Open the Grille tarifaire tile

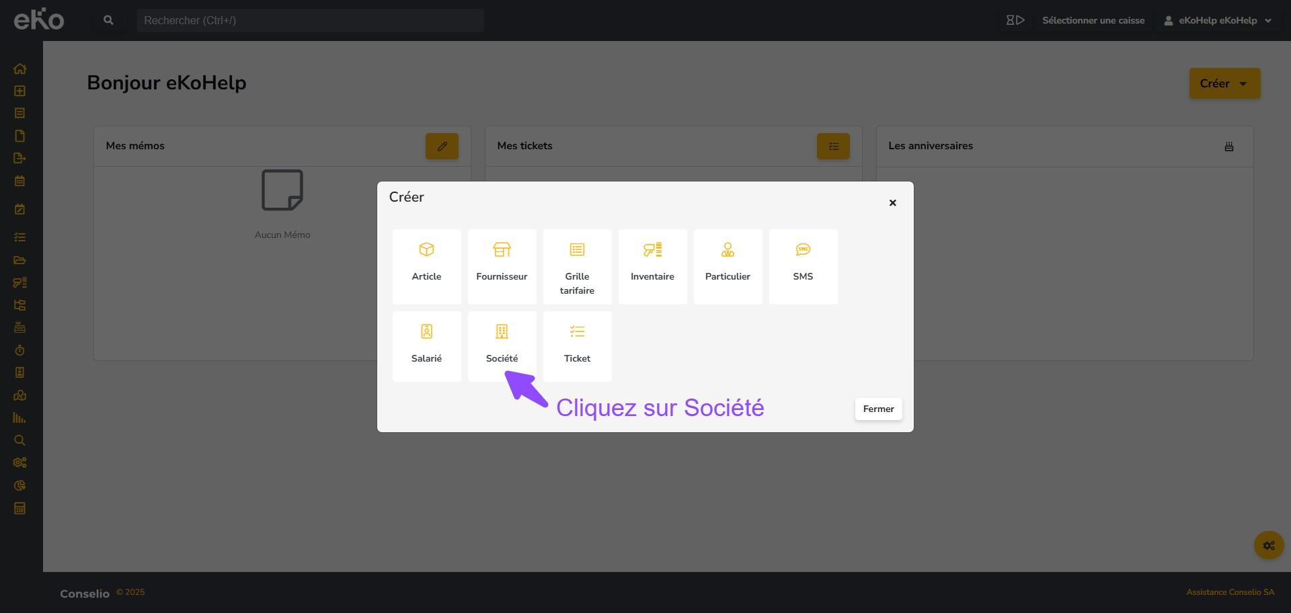click(x=577, y=266)
